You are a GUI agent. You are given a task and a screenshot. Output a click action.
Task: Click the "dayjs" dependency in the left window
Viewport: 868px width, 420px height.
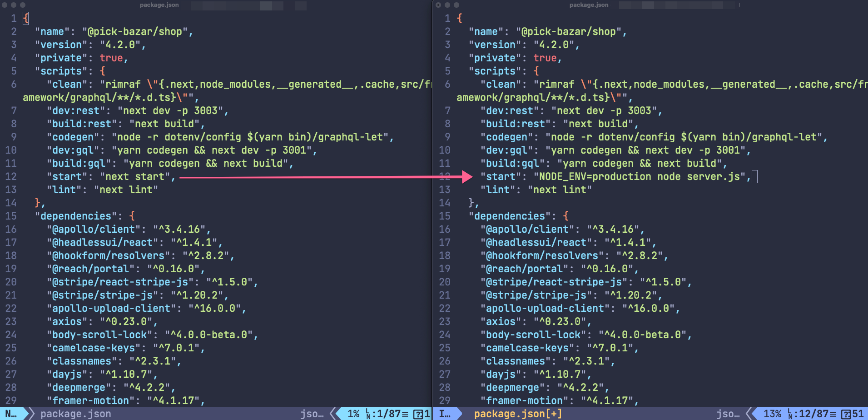click(67, 374)
